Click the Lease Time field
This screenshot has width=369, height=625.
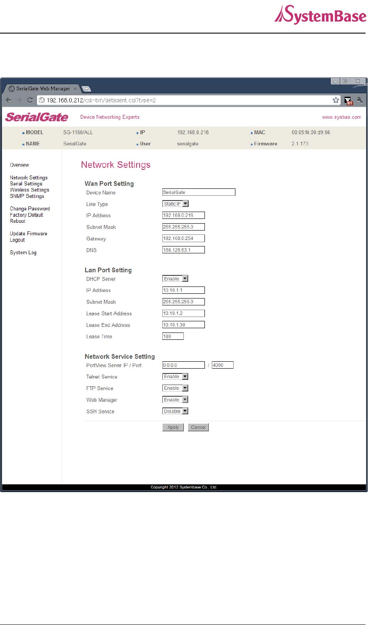[173, 336]
